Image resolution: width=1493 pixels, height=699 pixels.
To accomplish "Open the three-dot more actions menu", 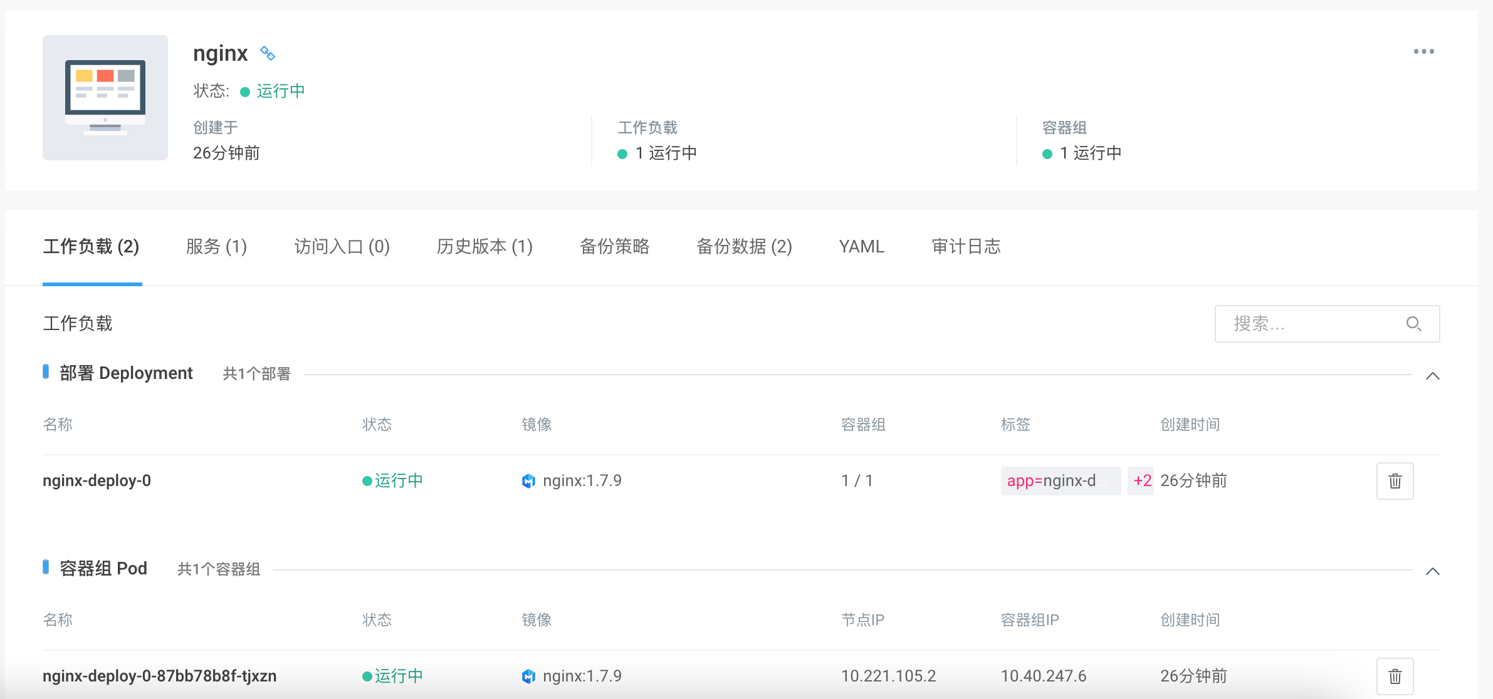I will click(1423, 51).
